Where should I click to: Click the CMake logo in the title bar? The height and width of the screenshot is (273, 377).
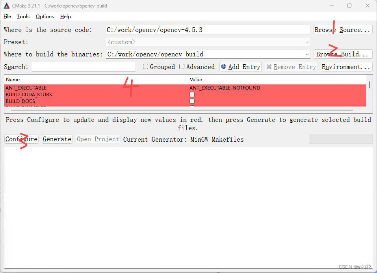(6, 6)
